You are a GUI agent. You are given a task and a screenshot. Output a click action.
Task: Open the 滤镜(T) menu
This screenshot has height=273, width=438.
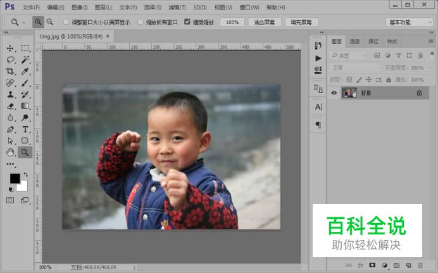point(177,7)
